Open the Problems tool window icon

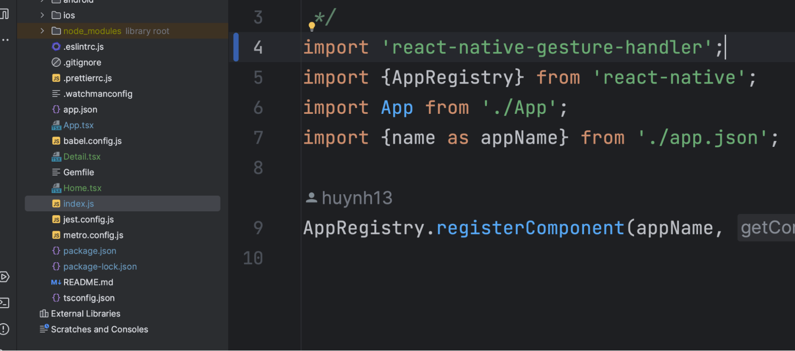coord(4,329)
